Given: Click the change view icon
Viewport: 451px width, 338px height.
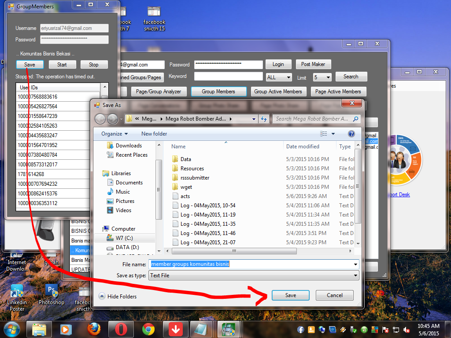Looking at the screenshot, I should tap(324, 134).
